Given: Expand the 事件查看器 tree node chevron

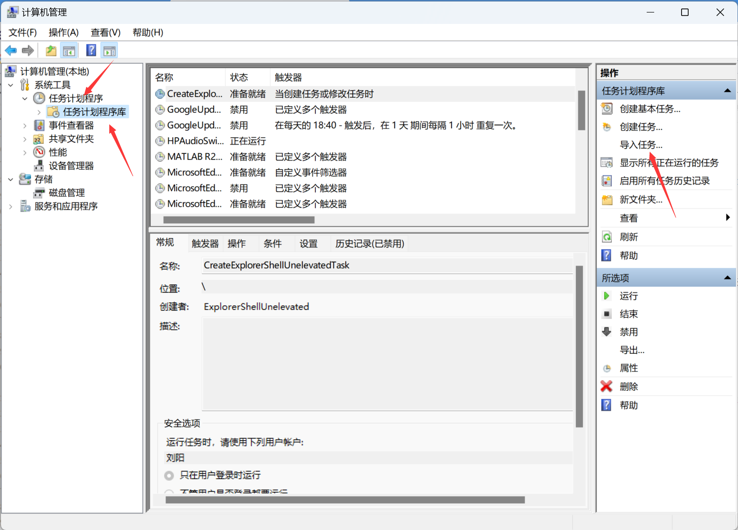Looking at the screenshot, I should click(25, 126).
